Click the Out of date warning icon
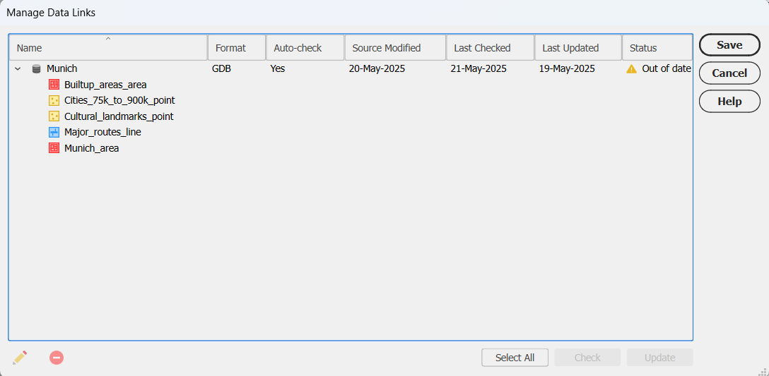Viewport: 769px width, 376px height. [x=632, y=69]
